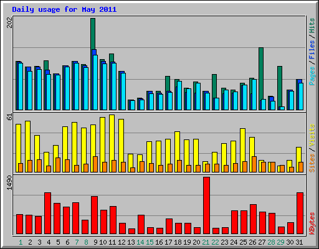Screen dimensions: 319x249
Task: Click the tall green hits bar on day 27
Action: 261,73
